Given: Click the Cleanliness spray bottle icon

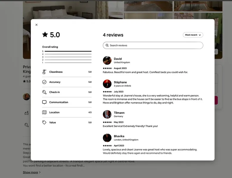Looking at the screenshot, I should coord(44,72).
